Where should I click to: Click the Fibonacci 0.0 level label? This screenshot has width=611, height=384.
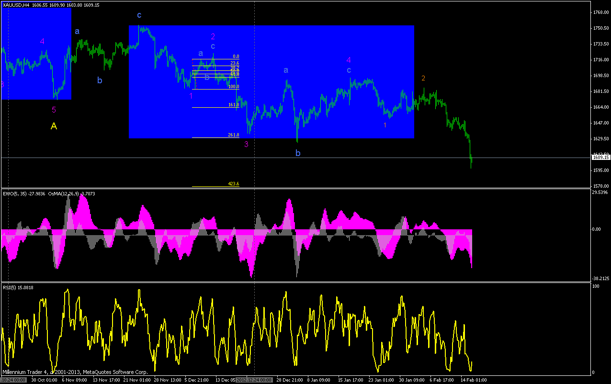pyautogui.click(x=236, y=56)
